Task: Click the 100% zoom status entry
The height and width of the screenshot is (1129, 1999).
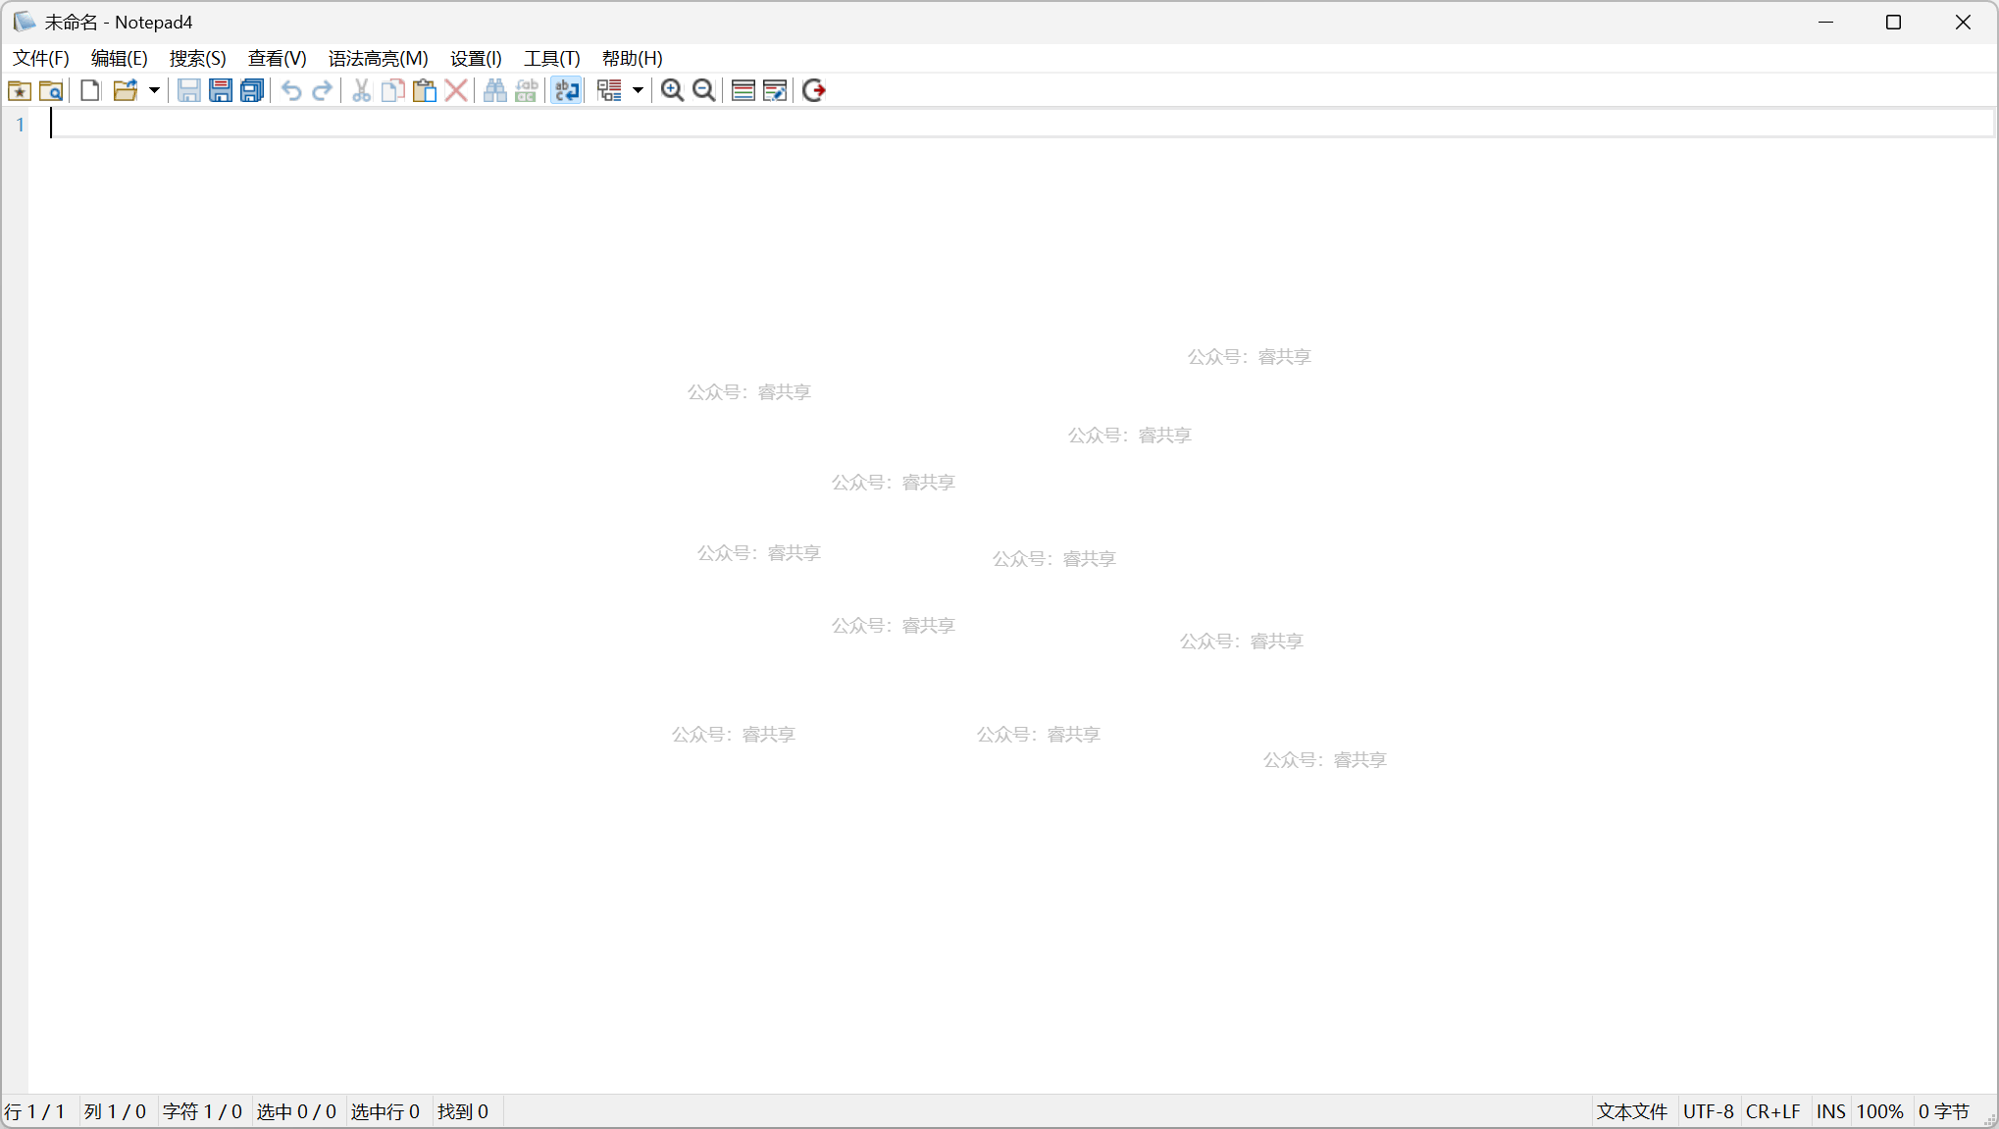Action: (x=1880, y=1111)
